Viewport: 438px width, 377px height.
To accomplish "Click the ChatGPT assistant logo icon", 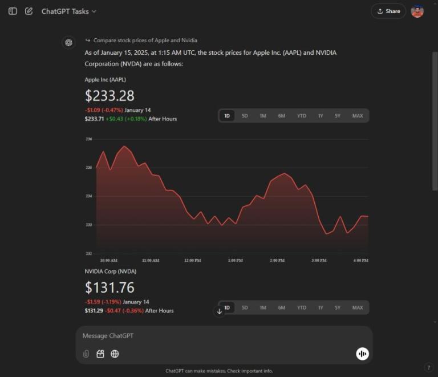I will click(x=68, y=42).
